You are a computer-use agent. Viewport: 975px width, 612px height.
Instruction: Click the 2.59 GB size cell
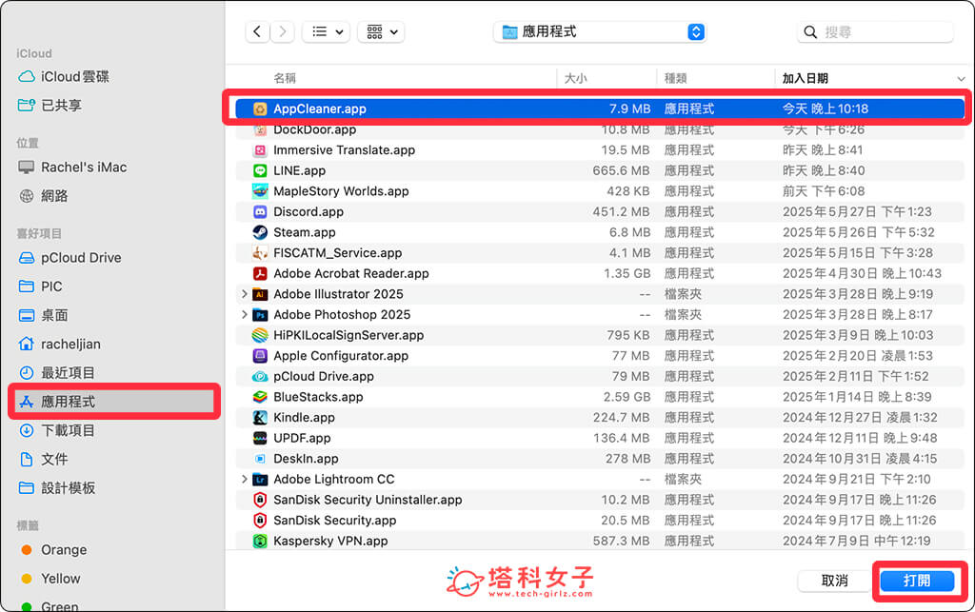point(627,396)
